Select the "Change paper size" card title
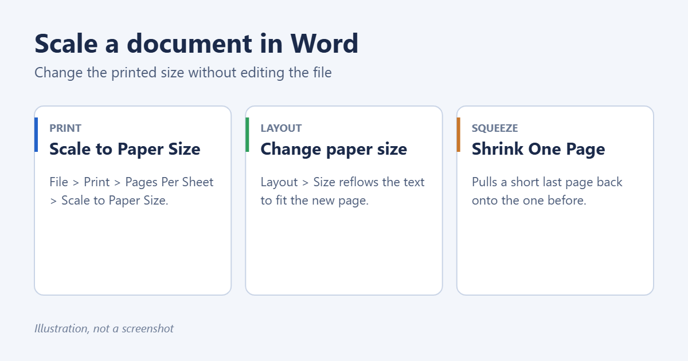Image resolution: width=688 pixels, height=361 pixels. [x=334, y=149]
